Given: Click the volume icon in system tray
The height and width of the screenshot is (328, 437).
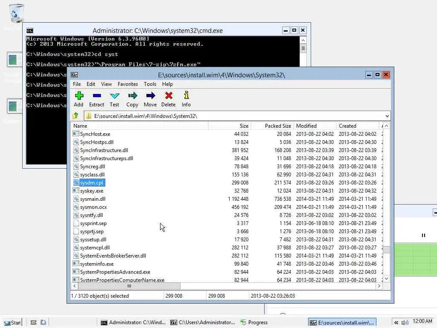Looking at the screenshot, I should coord(405,322).
